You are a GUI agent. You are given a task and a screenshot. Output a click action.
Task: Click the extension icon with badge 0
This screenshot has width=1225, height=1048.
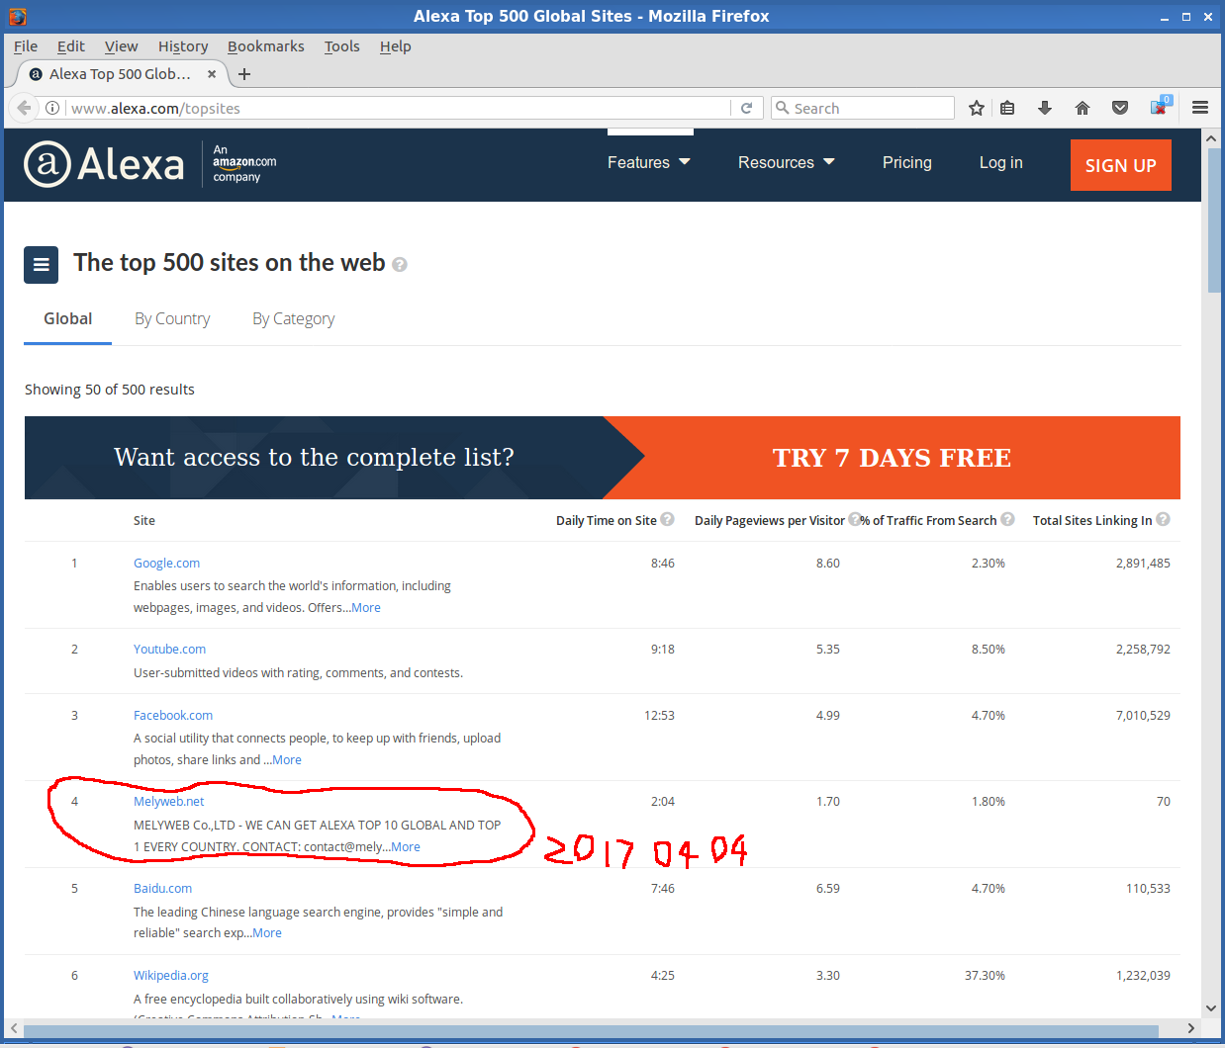(1160, 106)
